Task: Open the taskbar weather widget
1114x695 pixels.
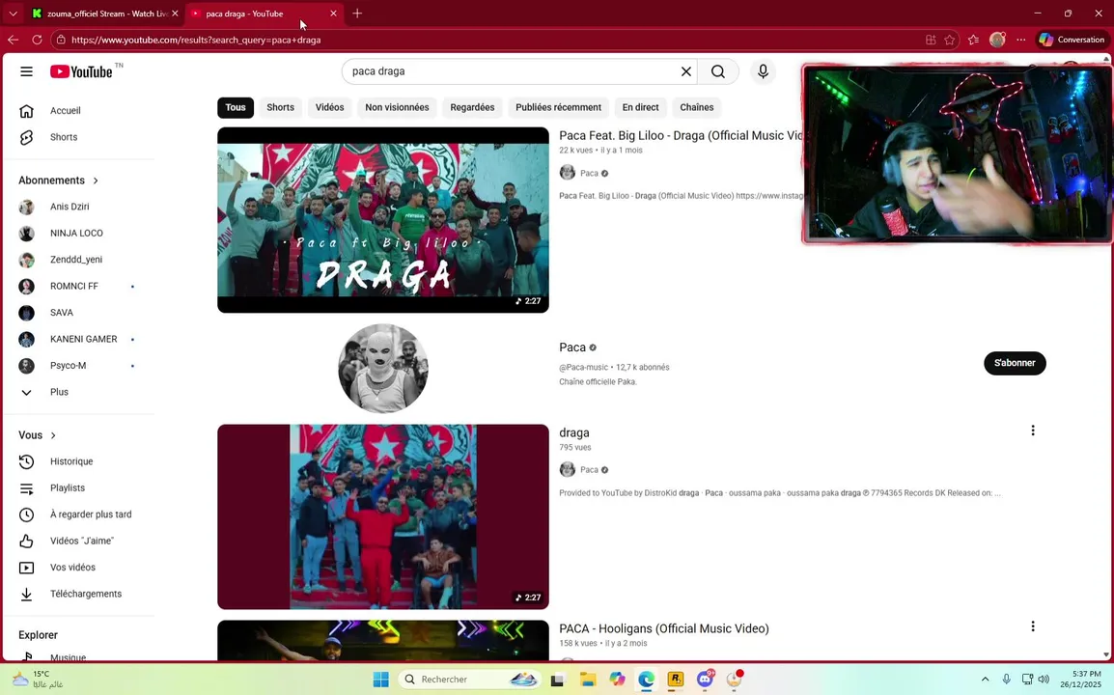Action: pos(39,680)
